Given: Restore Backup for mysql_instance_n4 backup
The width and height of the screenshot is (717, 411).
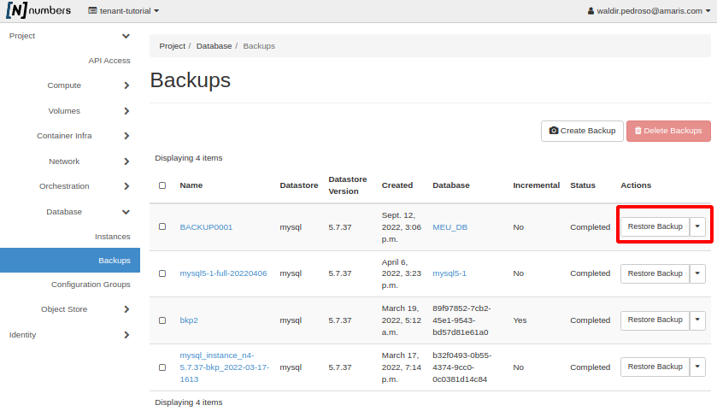Looking at the screenshot, I should pos(655,367).
